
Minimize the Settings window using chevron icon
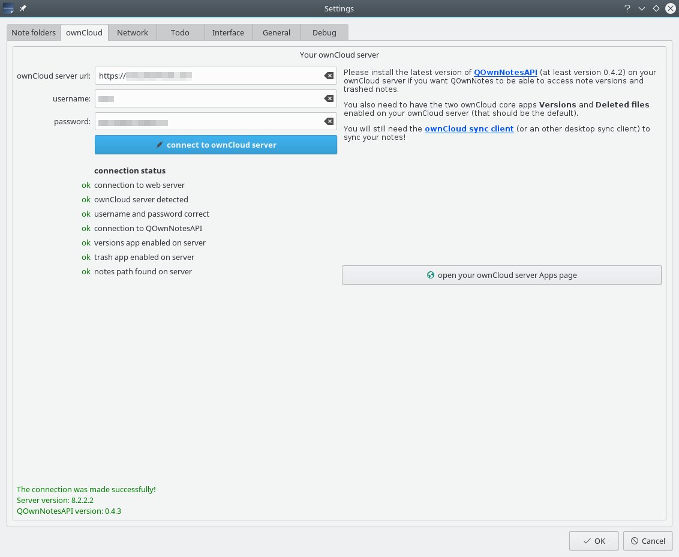point(642,8)
